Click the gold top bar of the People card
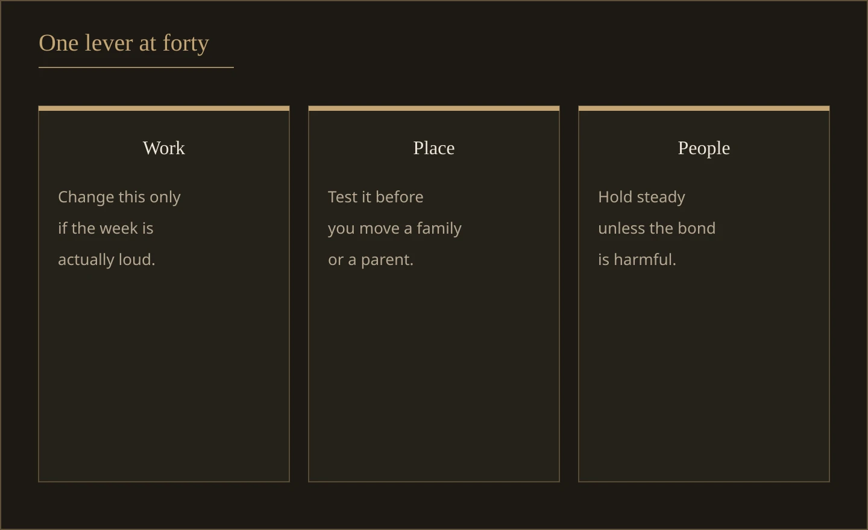 click(x=704, y=108)
